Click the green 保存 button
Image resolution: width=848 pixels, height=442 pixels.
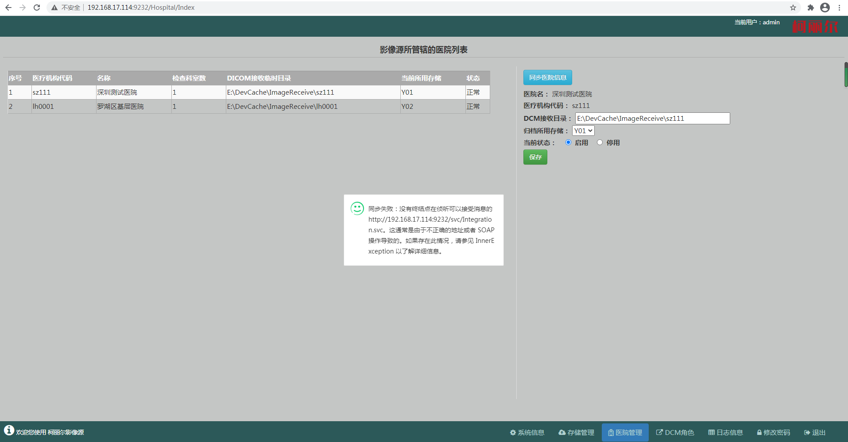coord(535,157)
